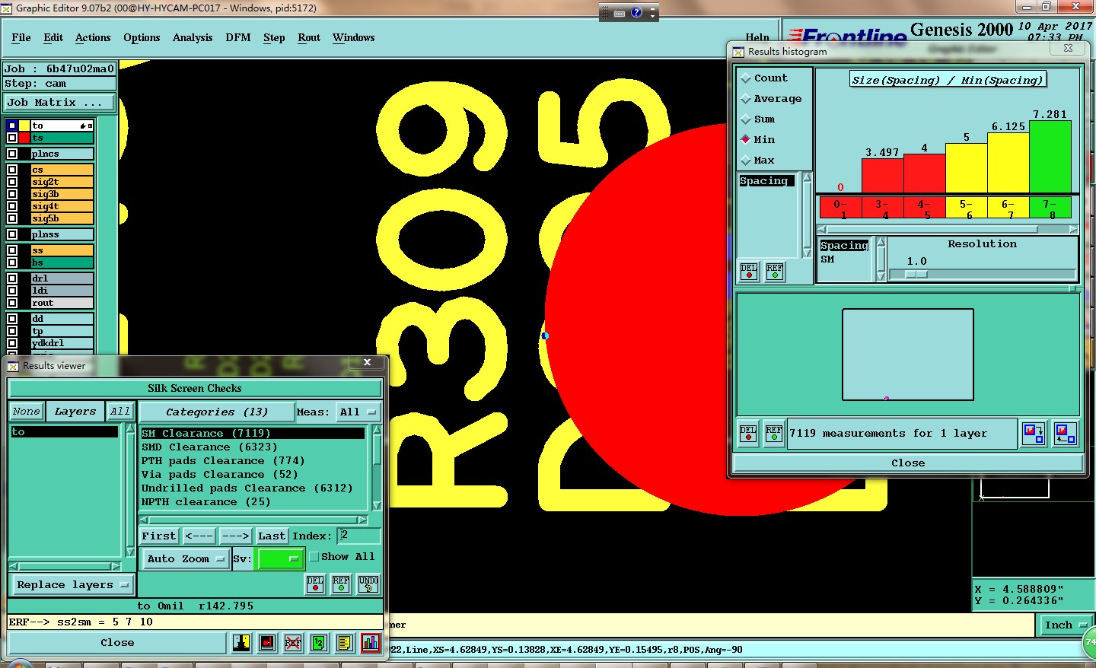Click Job Matrix ... button

click(60, 102)
